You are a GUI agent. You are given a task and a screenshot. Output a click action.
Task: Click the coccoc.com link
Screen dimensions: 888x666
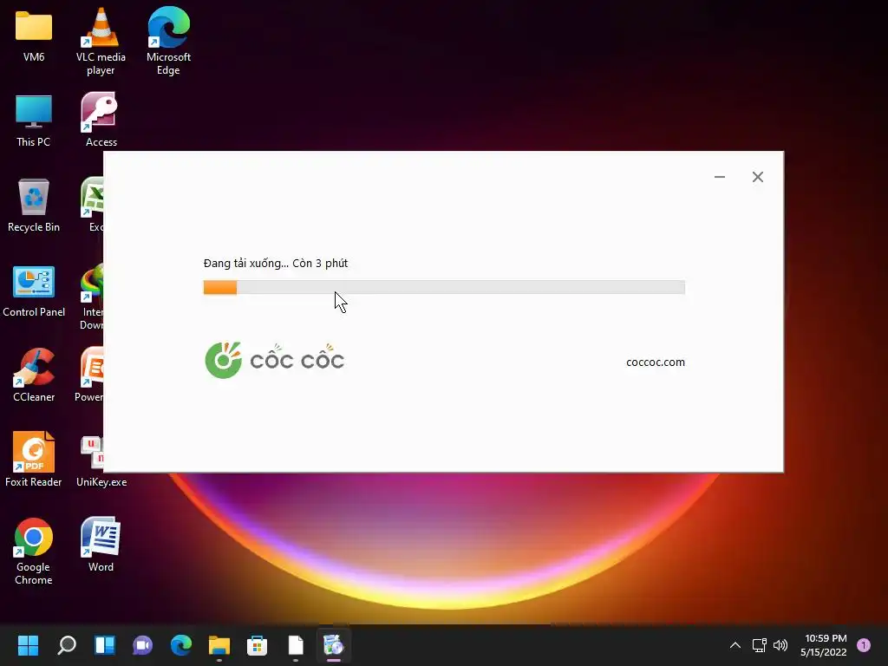(x=656, y=362)
